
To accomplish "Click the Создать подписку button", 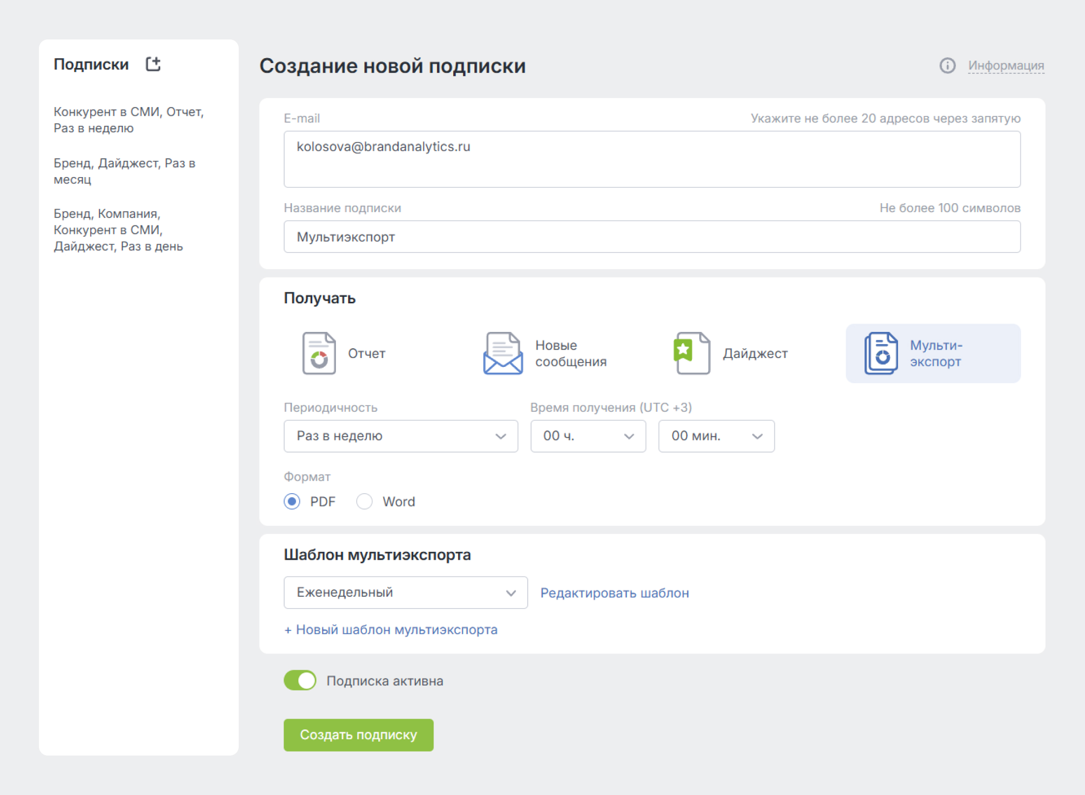I will click(x=359, y=735).
